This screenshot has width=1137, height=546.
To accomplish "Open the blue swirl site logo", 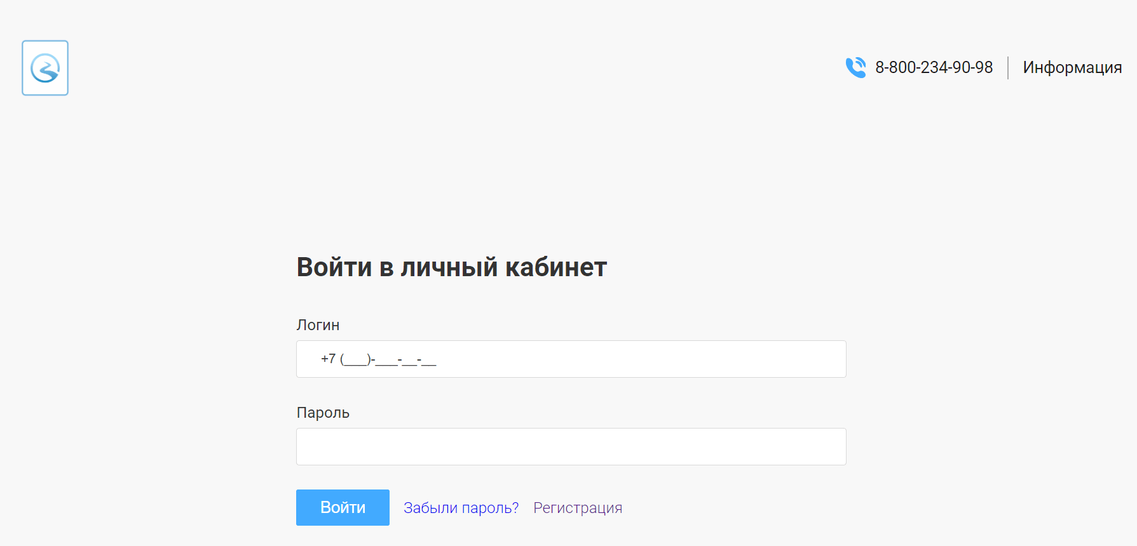I will 45,68.
